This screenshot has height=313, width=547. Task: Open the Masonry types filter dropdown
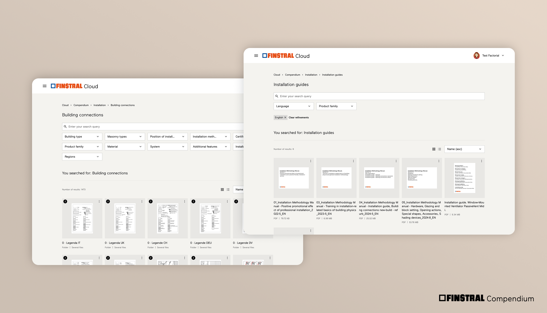coord(125,137)
